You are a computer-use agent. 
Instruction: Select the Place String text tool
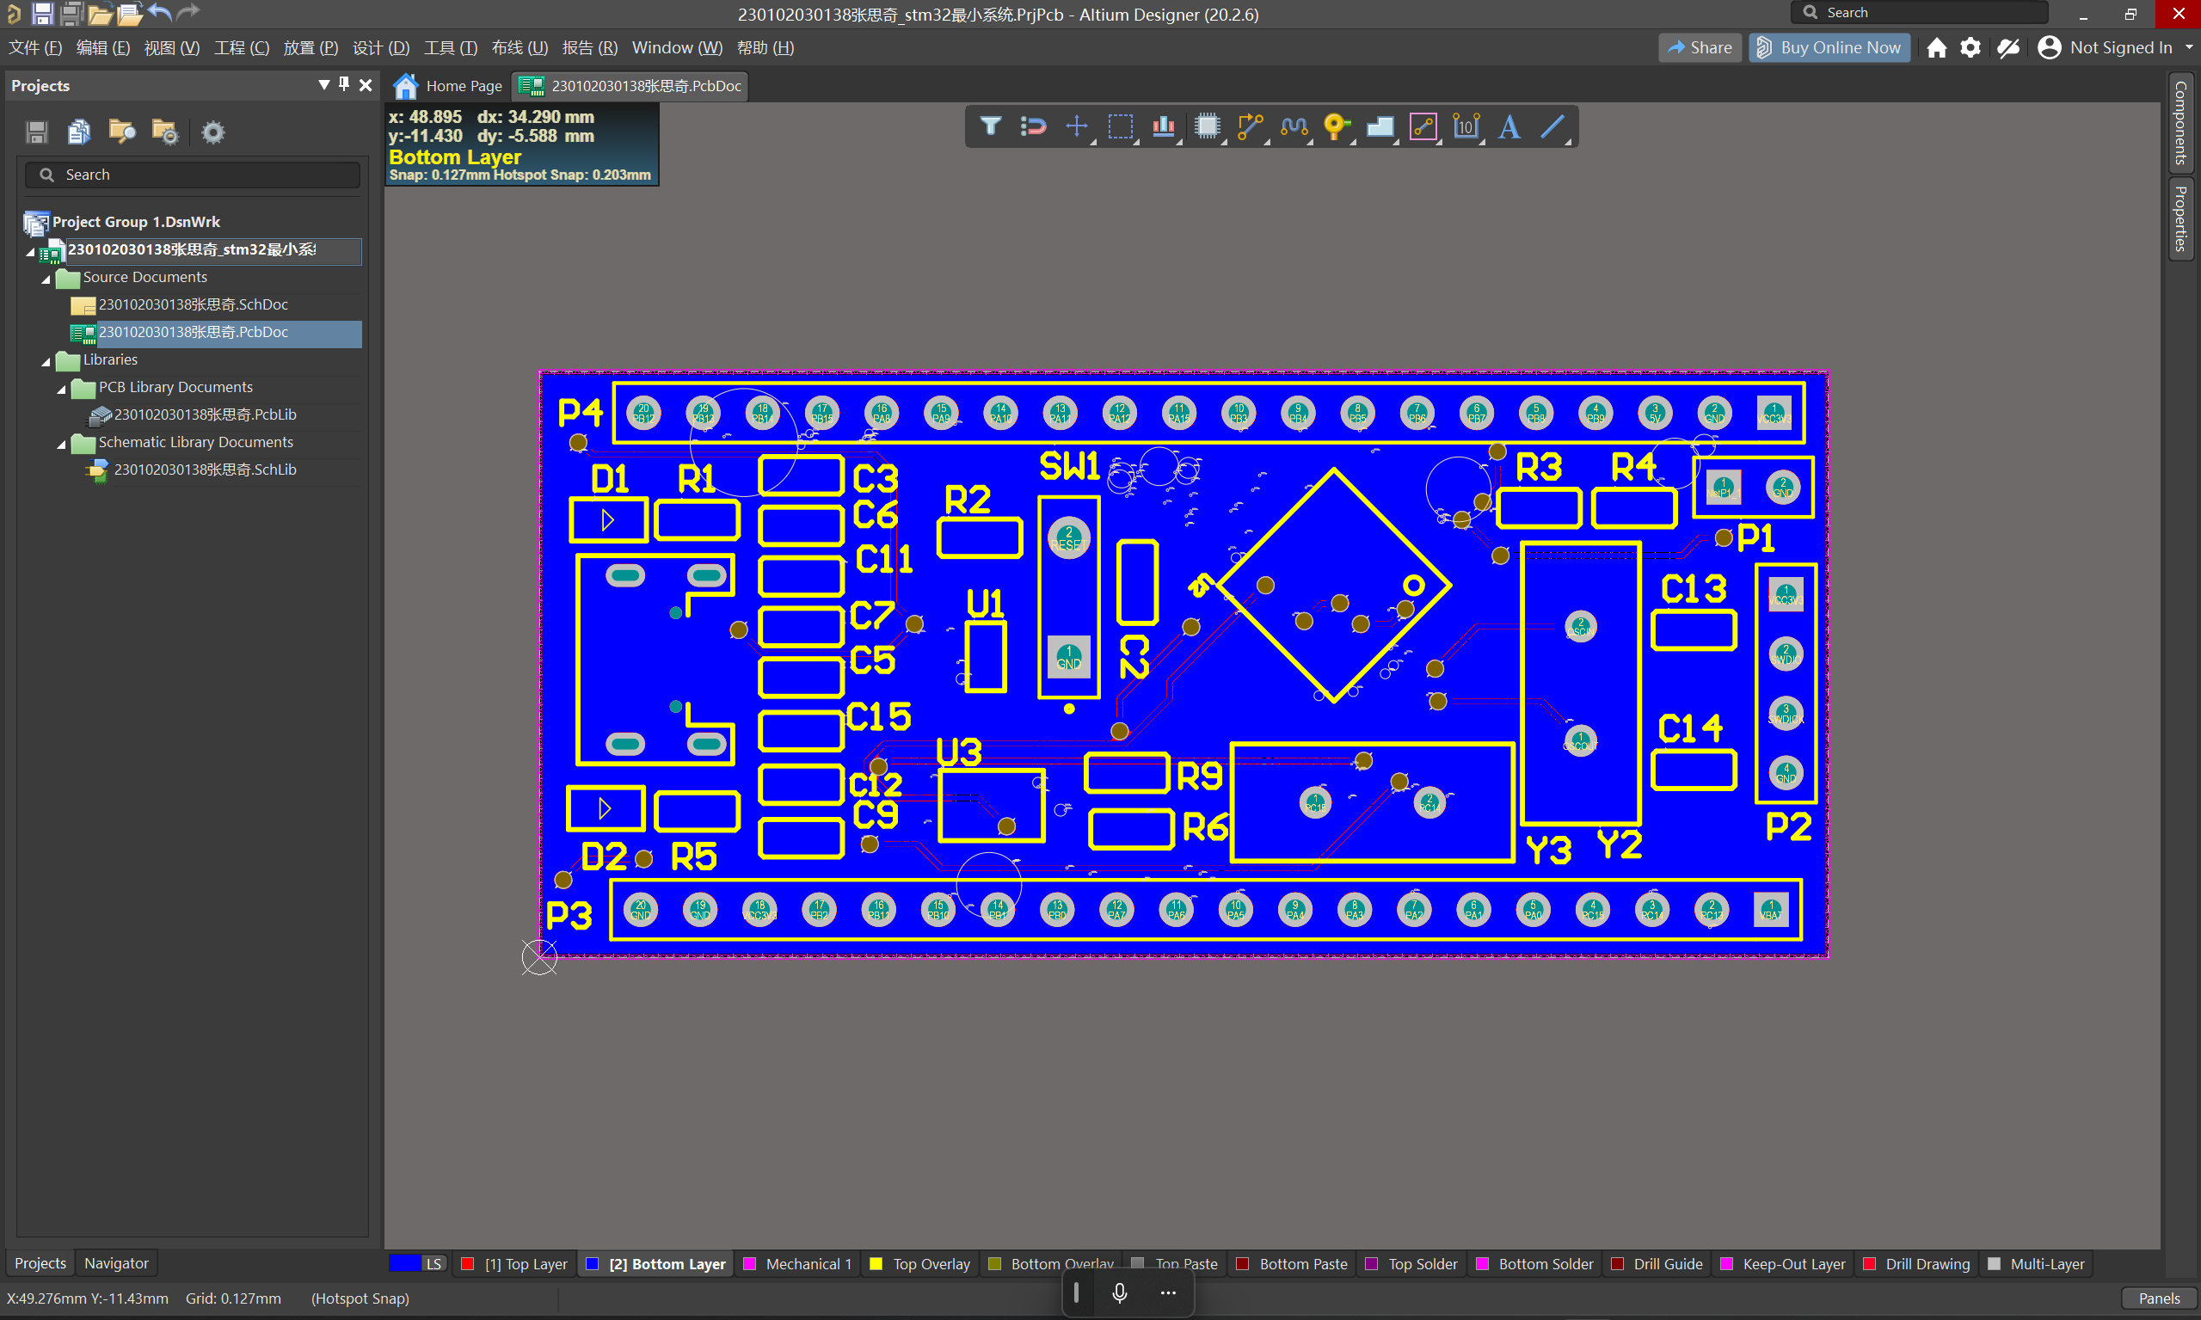tap(1509, 126)
